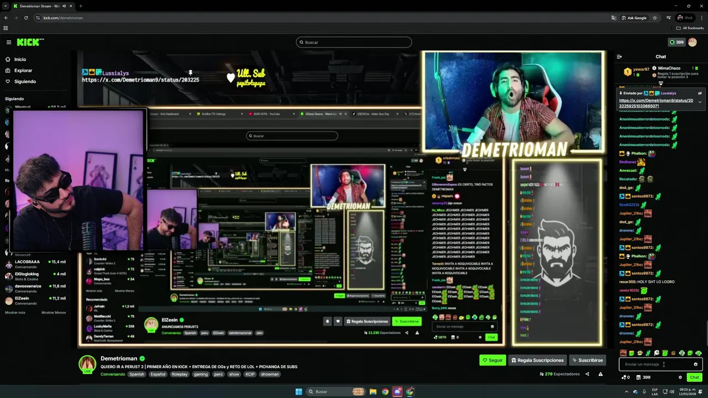708x398 pixels.
Task: Focus the top Buscar search field
Action: (x=354, y=42)
